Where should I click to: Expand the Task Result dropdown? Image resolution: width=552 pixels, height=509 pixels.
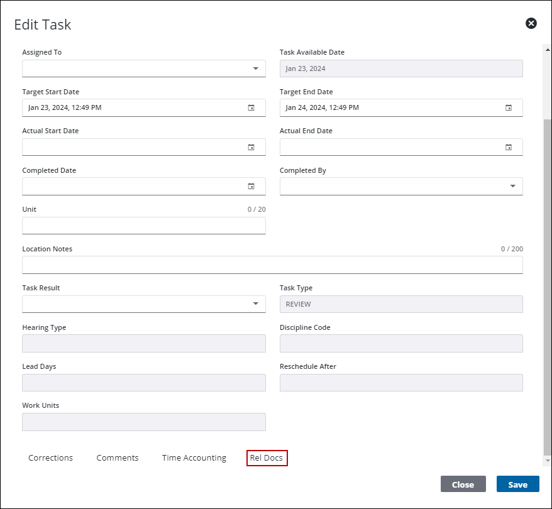(x=255, y=304)
